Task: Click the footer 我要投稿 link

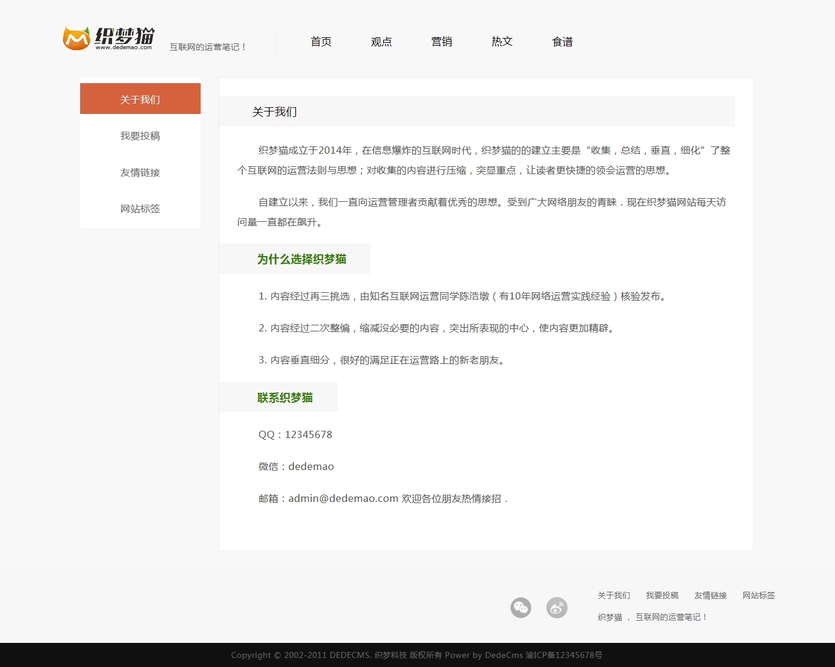Action: click(x=661, y=595)
